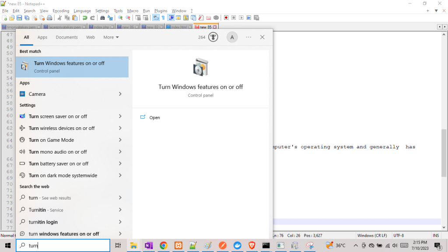Start macro recording with the record icon
Image resolution: width=448 pixels, height=252 pixels.
coord(226,18)
